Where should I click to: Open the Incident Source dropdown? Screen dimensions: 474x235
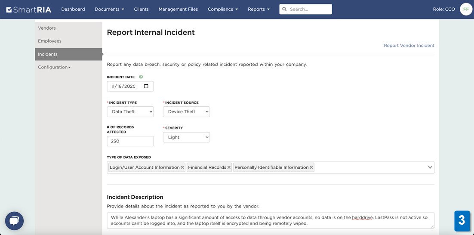186,111
